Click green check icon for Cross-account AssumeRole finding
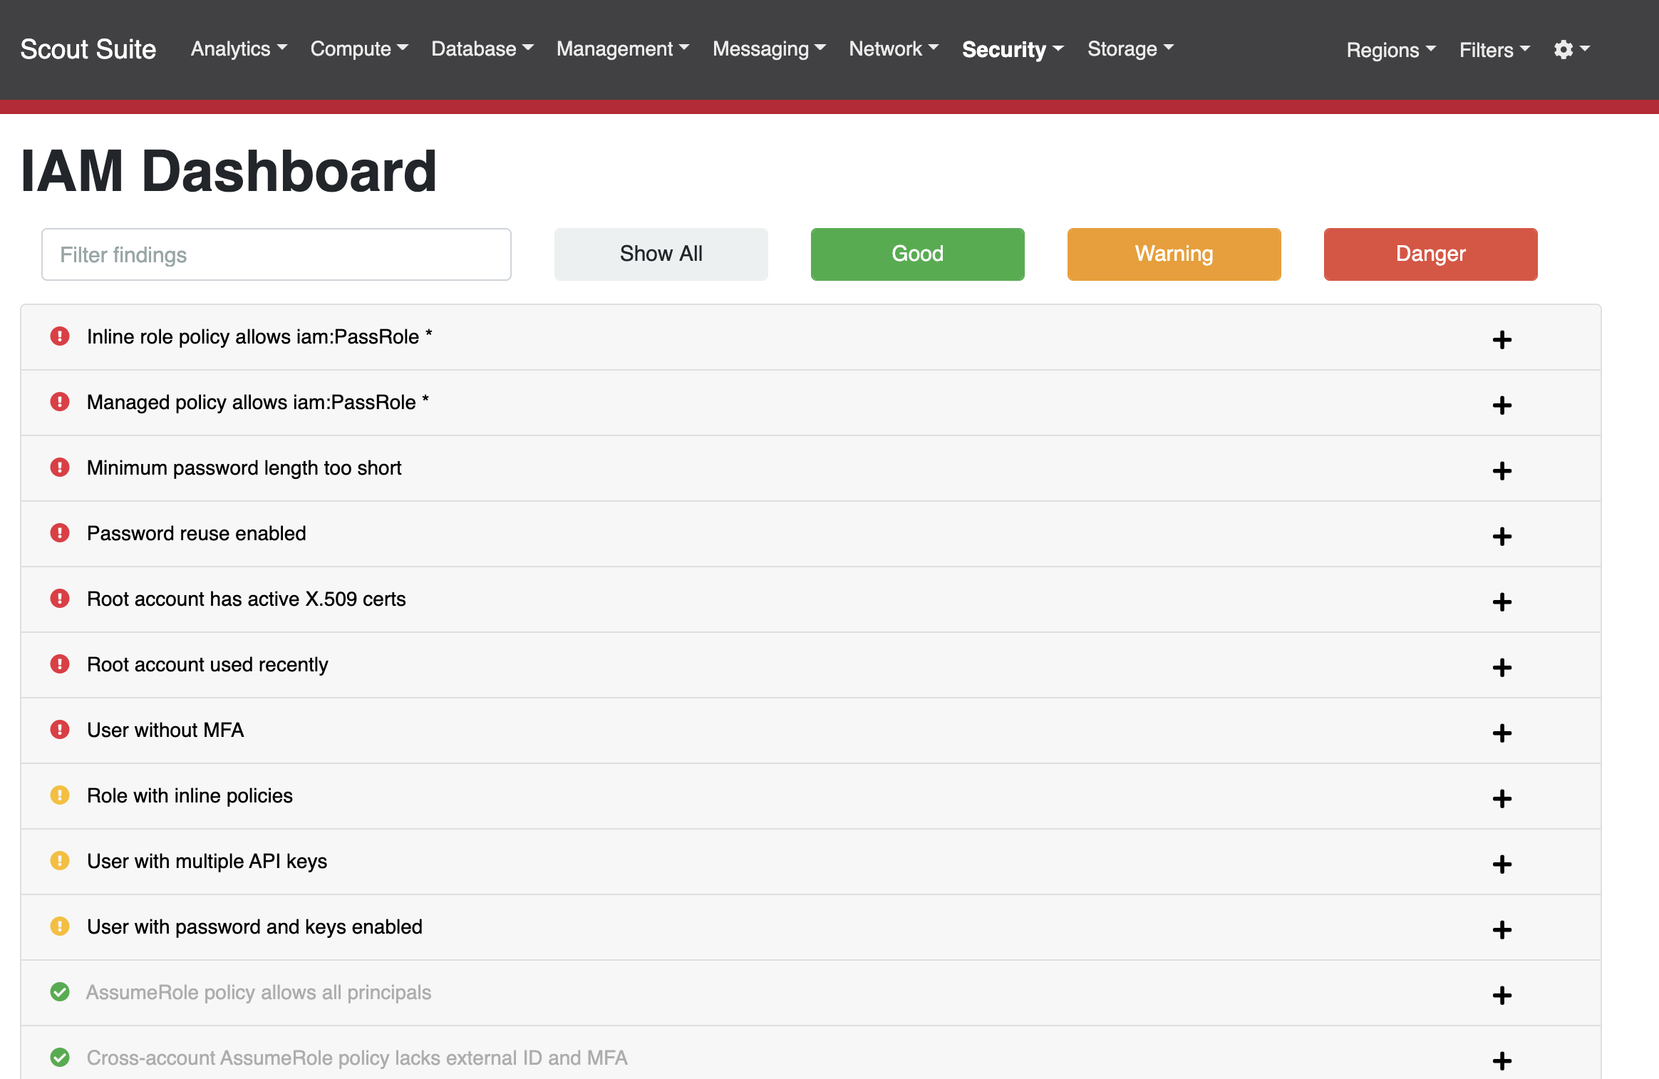The width and height of the screenshot is (1659, 1079). pyautogui.click(x=60, y=1058)
